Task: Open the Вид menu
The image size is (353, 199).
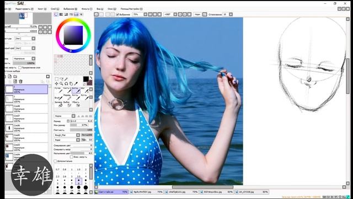Action: [x=100, y=9]
